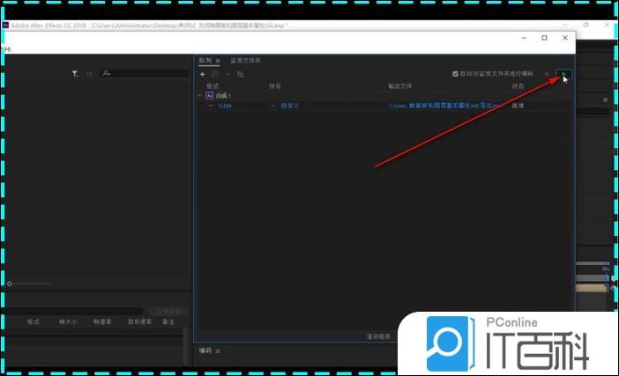The width and height of the screenshot is (619, 376).
Task: Open the queue panel menu icon next to 队列
Action: pos(218,61)
